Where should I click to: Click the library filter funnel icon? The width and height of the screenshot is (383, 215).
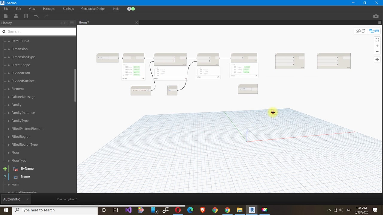tap(65, 23)
